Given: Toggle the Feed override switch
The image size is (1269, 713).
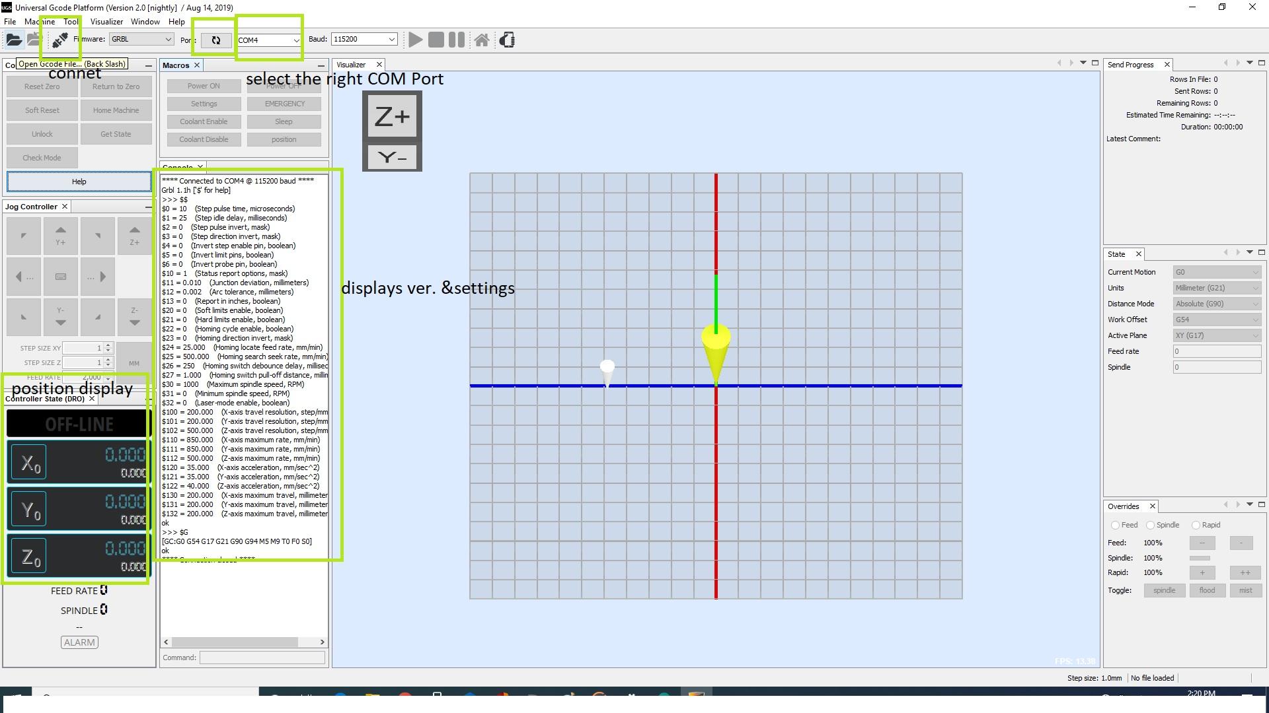Looking at the screenshot, I should (1116, 525).
